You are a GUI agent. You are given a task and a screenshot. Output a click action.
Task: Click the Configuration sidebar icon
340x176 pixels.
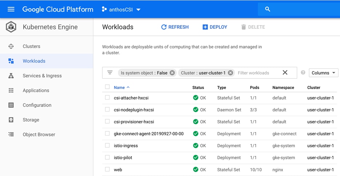[11, 105]
